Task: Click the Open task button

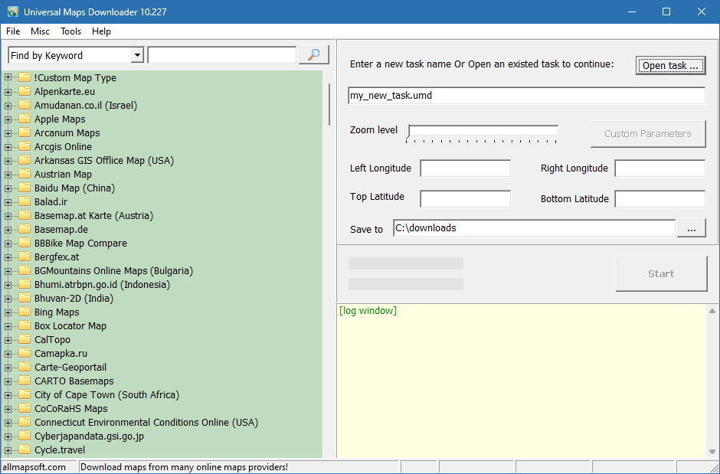Action: [670, 65]
